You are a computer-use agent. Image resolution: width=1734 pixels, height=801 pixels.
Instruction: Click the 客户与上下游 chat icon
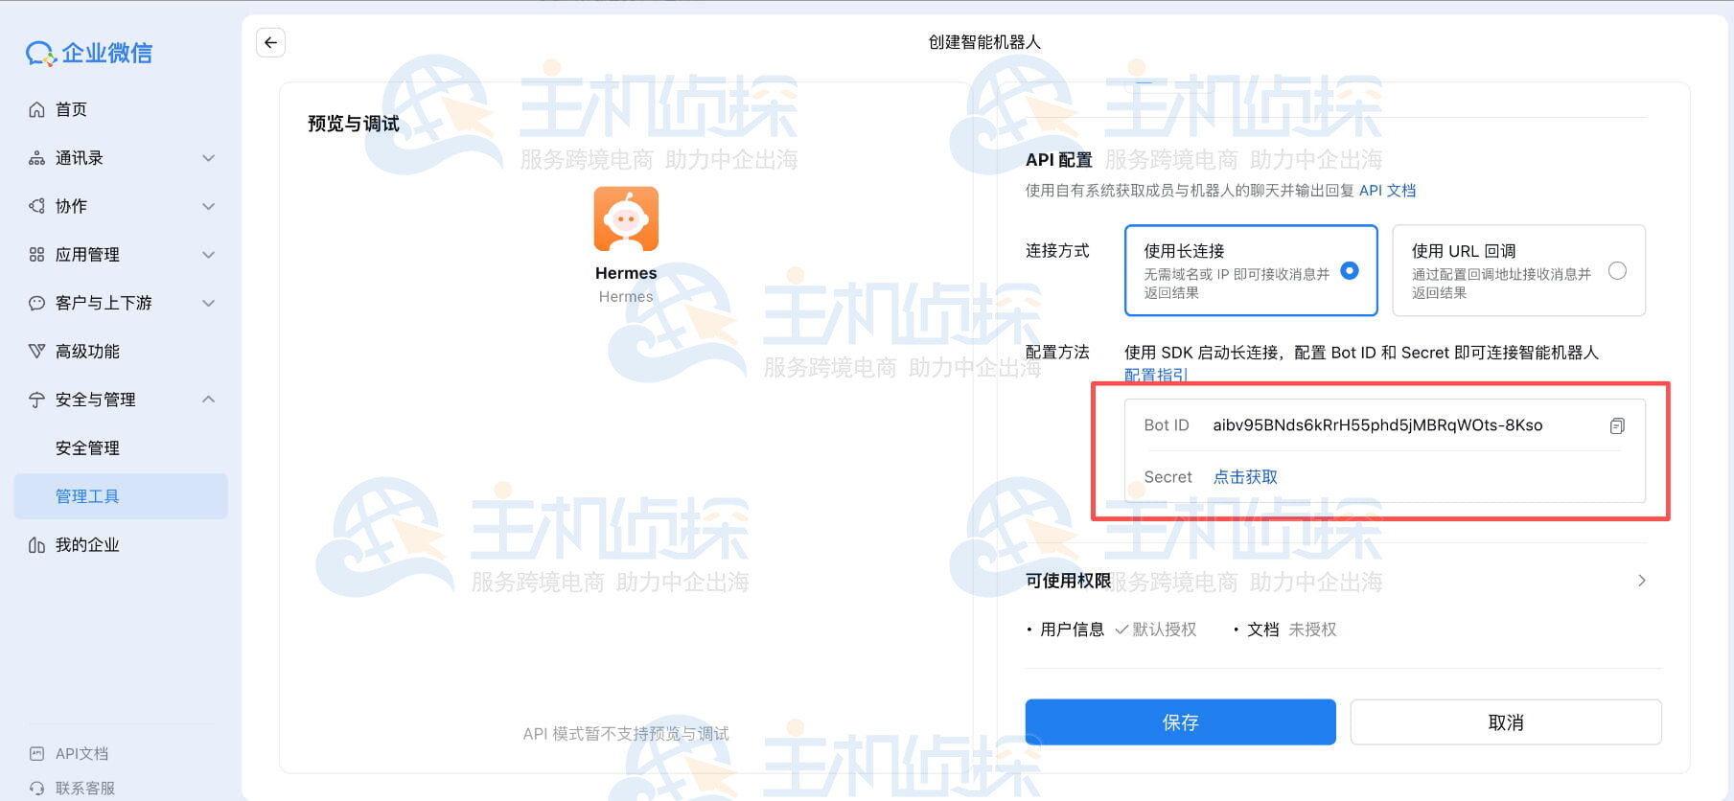tap(36, 303)
